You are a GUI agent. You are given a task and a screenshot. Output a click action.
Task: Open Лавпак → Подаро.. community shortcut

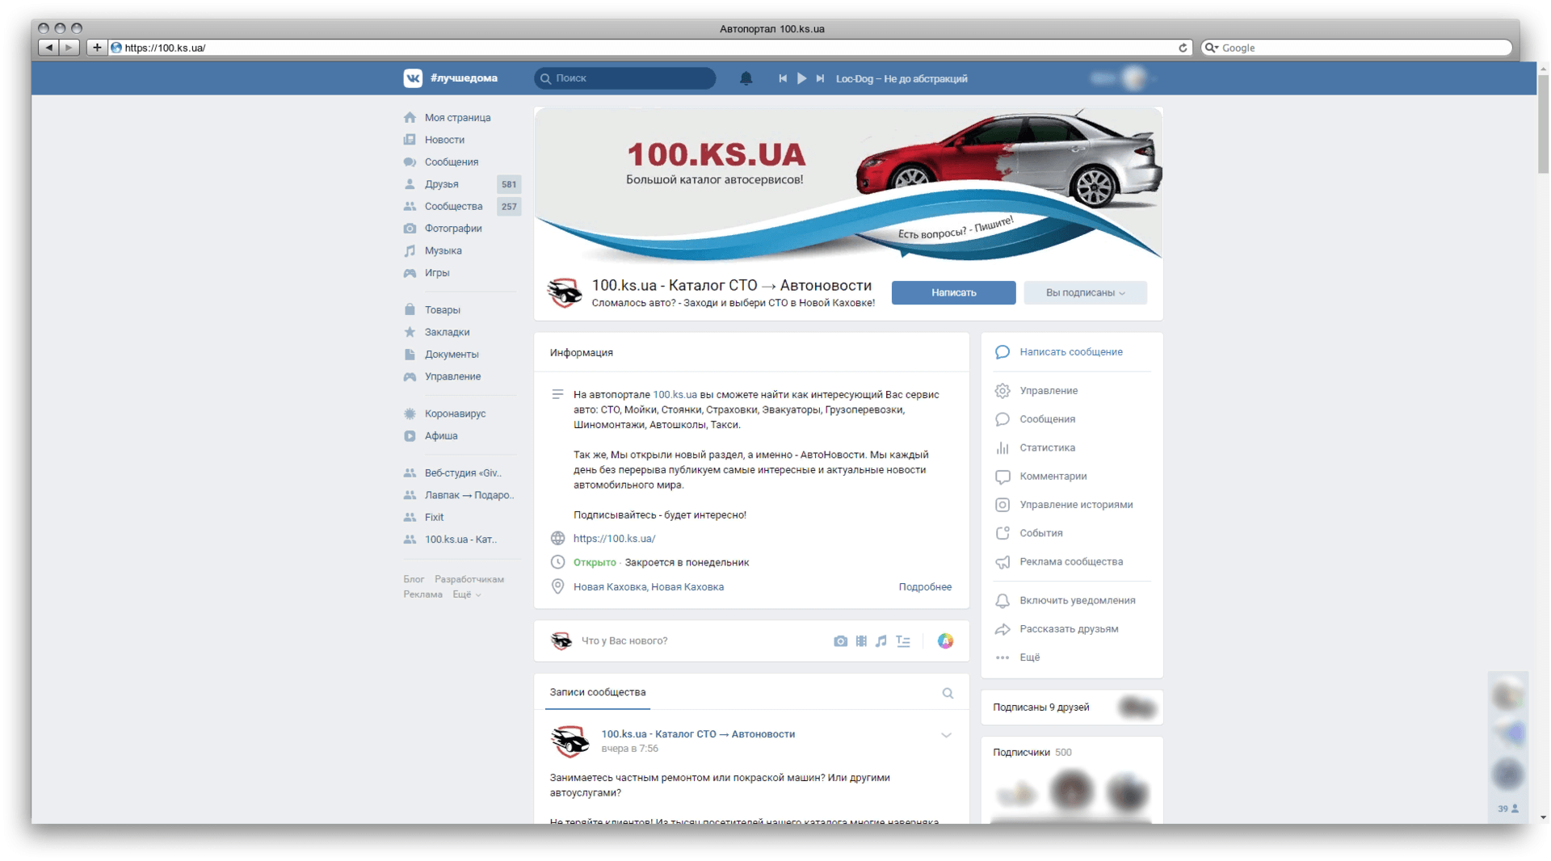tap(469, 495)
